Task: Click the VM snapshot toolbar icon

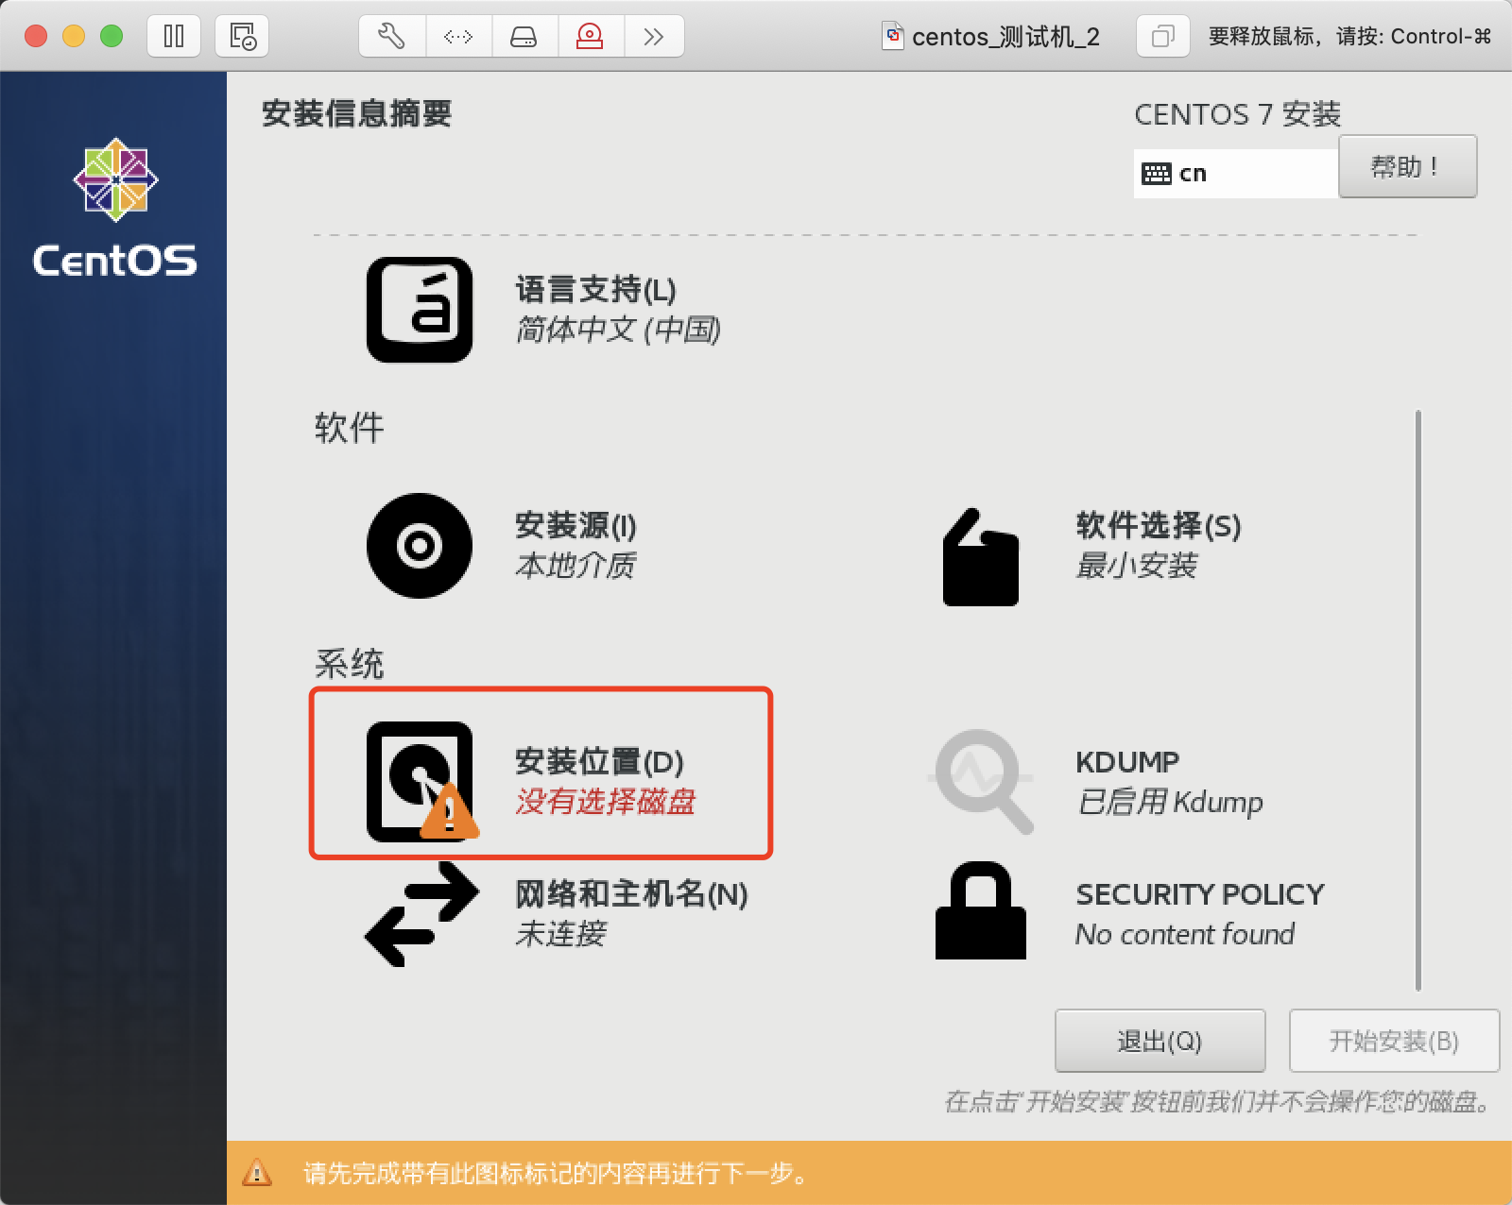Action: (x=242, y=37)
